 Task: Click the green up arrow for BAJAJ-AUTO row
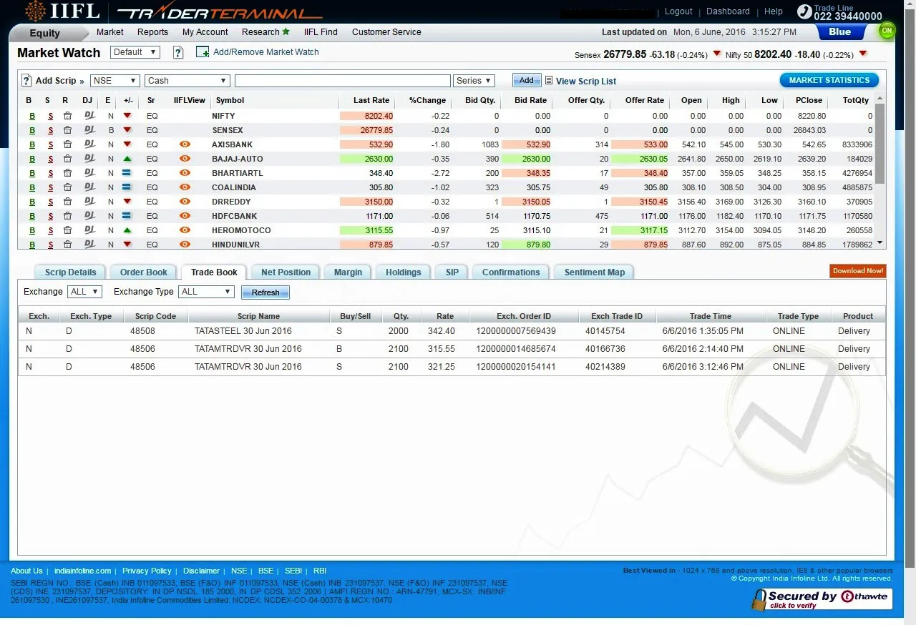pos(127,158)
